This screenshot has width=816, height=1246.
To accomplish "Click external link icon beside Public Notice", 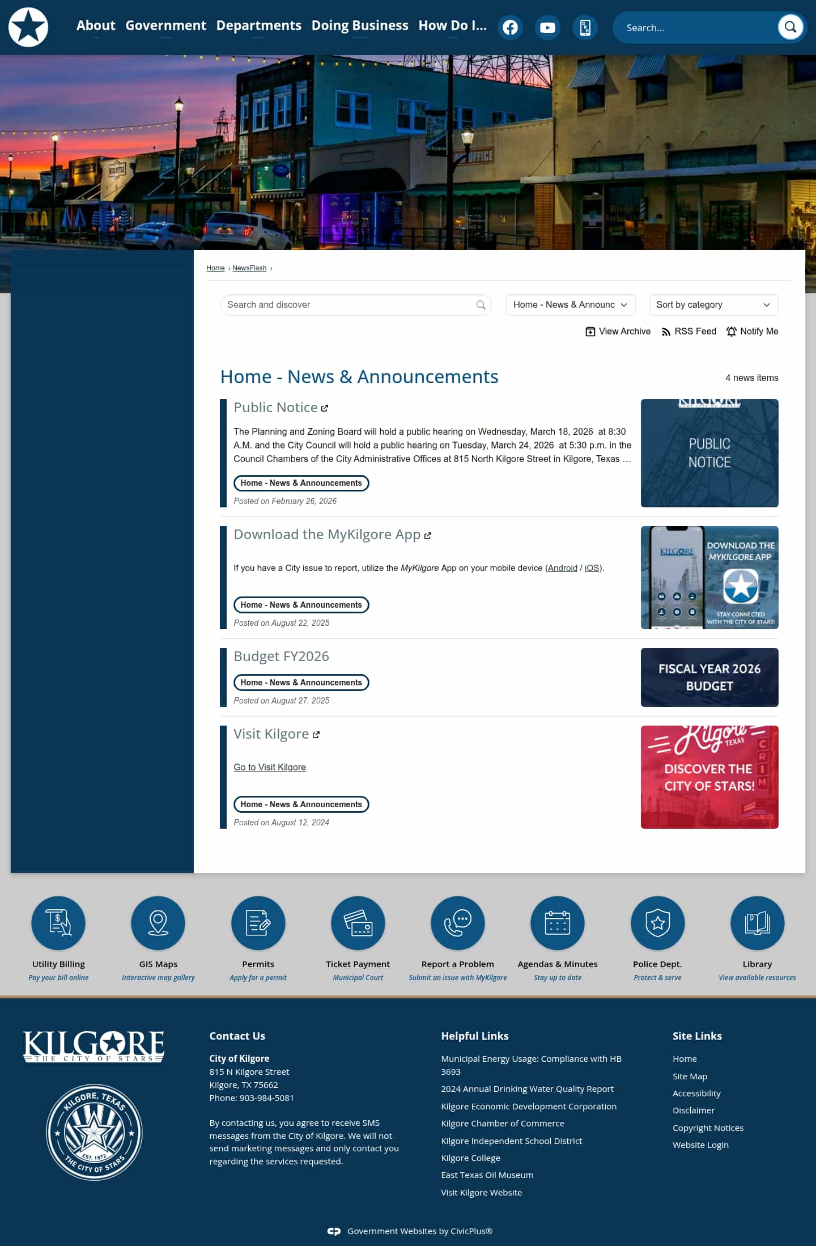I will [325, 408].
